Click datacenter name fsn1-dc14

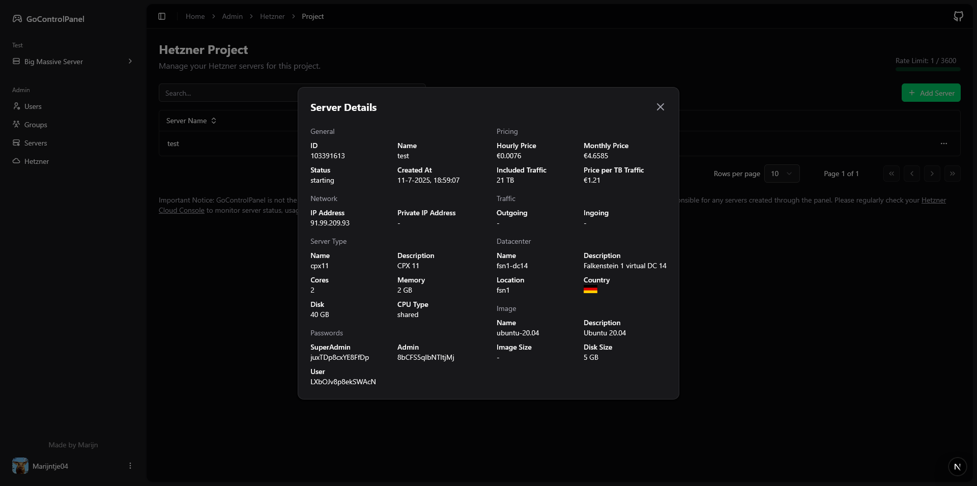(512, 266)
